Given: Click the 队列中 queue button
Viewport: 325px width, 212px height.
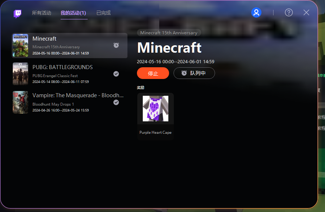Looking at the screenshot, I should pyautogui.click(x=194, y=73).
